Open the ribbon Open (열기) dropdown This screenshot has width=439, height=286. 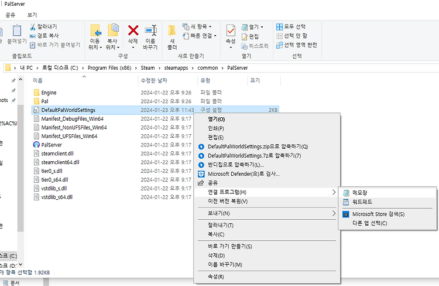252,27
